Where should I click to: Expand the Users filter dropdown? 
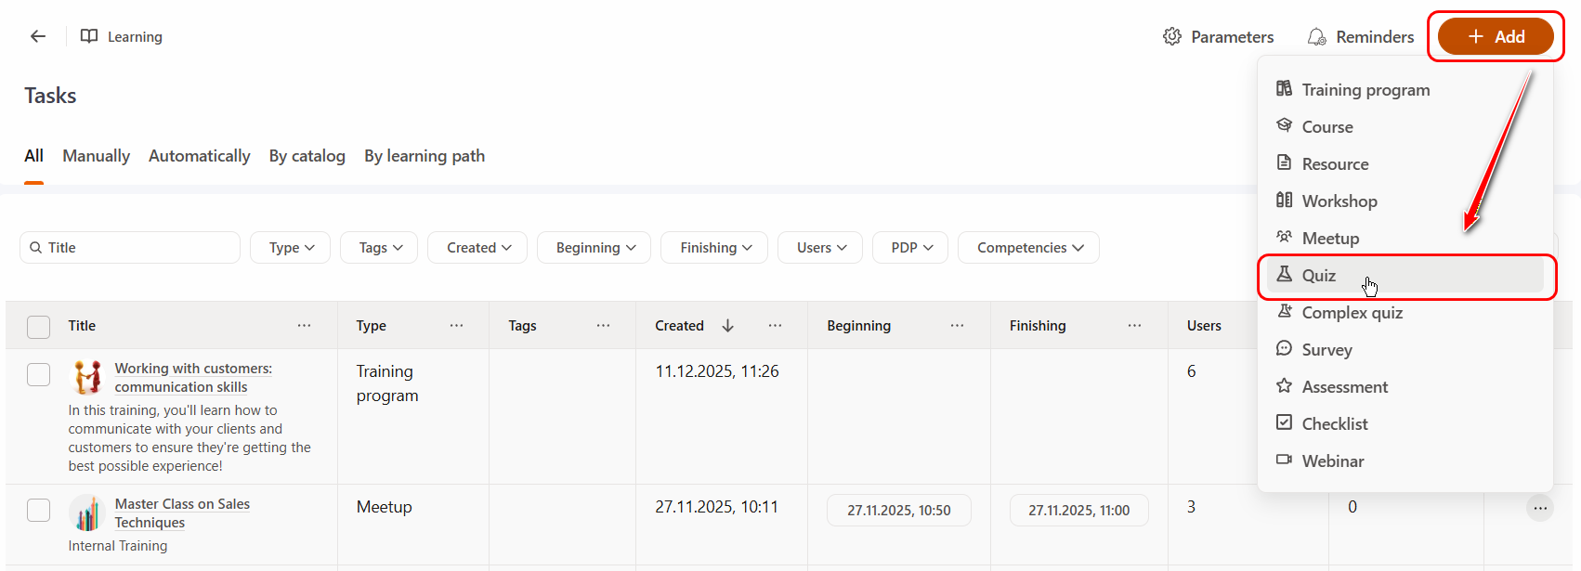pyautogui.click(x=821, y=248)
